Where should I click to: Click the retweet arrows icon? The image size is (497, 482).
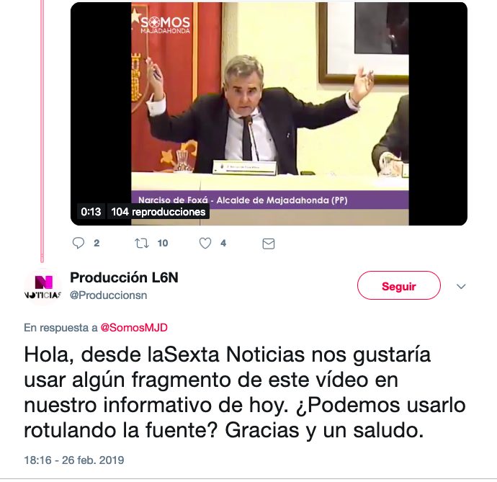pos(142,244)
